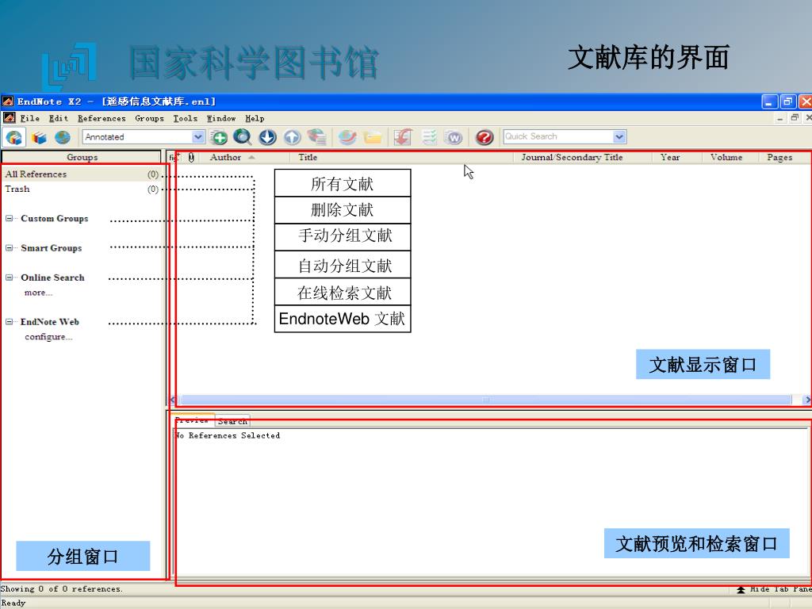Open the Quick Search dropdown arrow
812x609 pixels.
pyautogui.click(x=619, y=136)
